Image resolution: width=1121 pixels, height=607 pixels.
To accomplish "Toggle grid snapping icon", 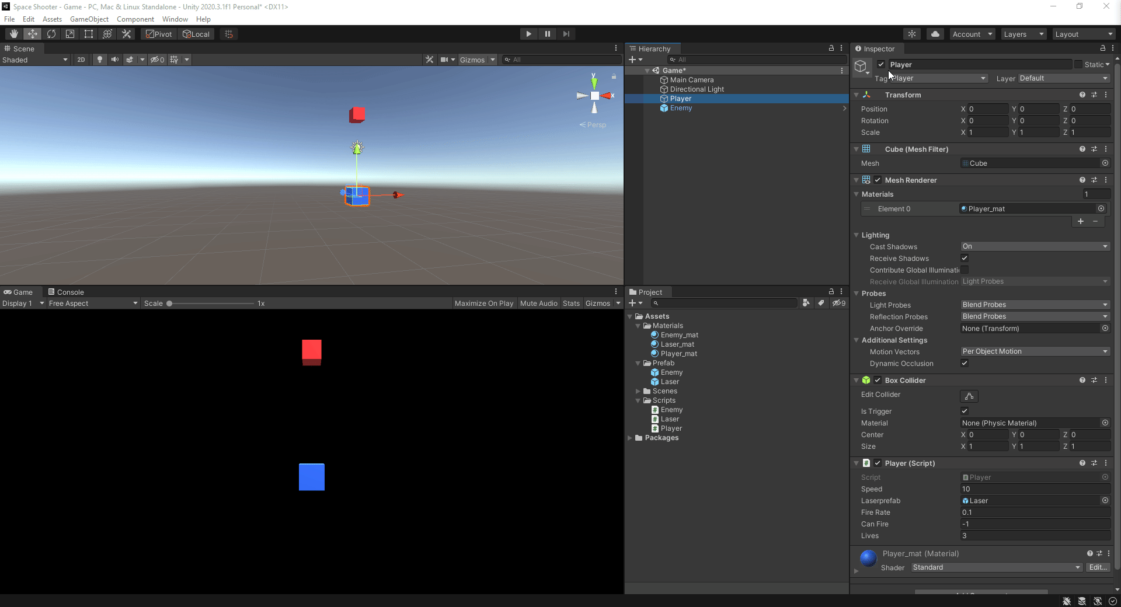I will coord(229,34).
